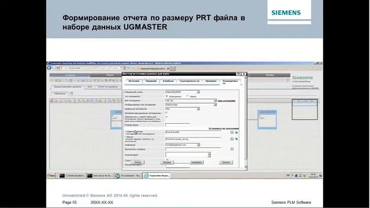Image resolution: width=370 pixels, height=208 pixels.
Task: Click the Отмена button
Action: (x=226, y=162)
